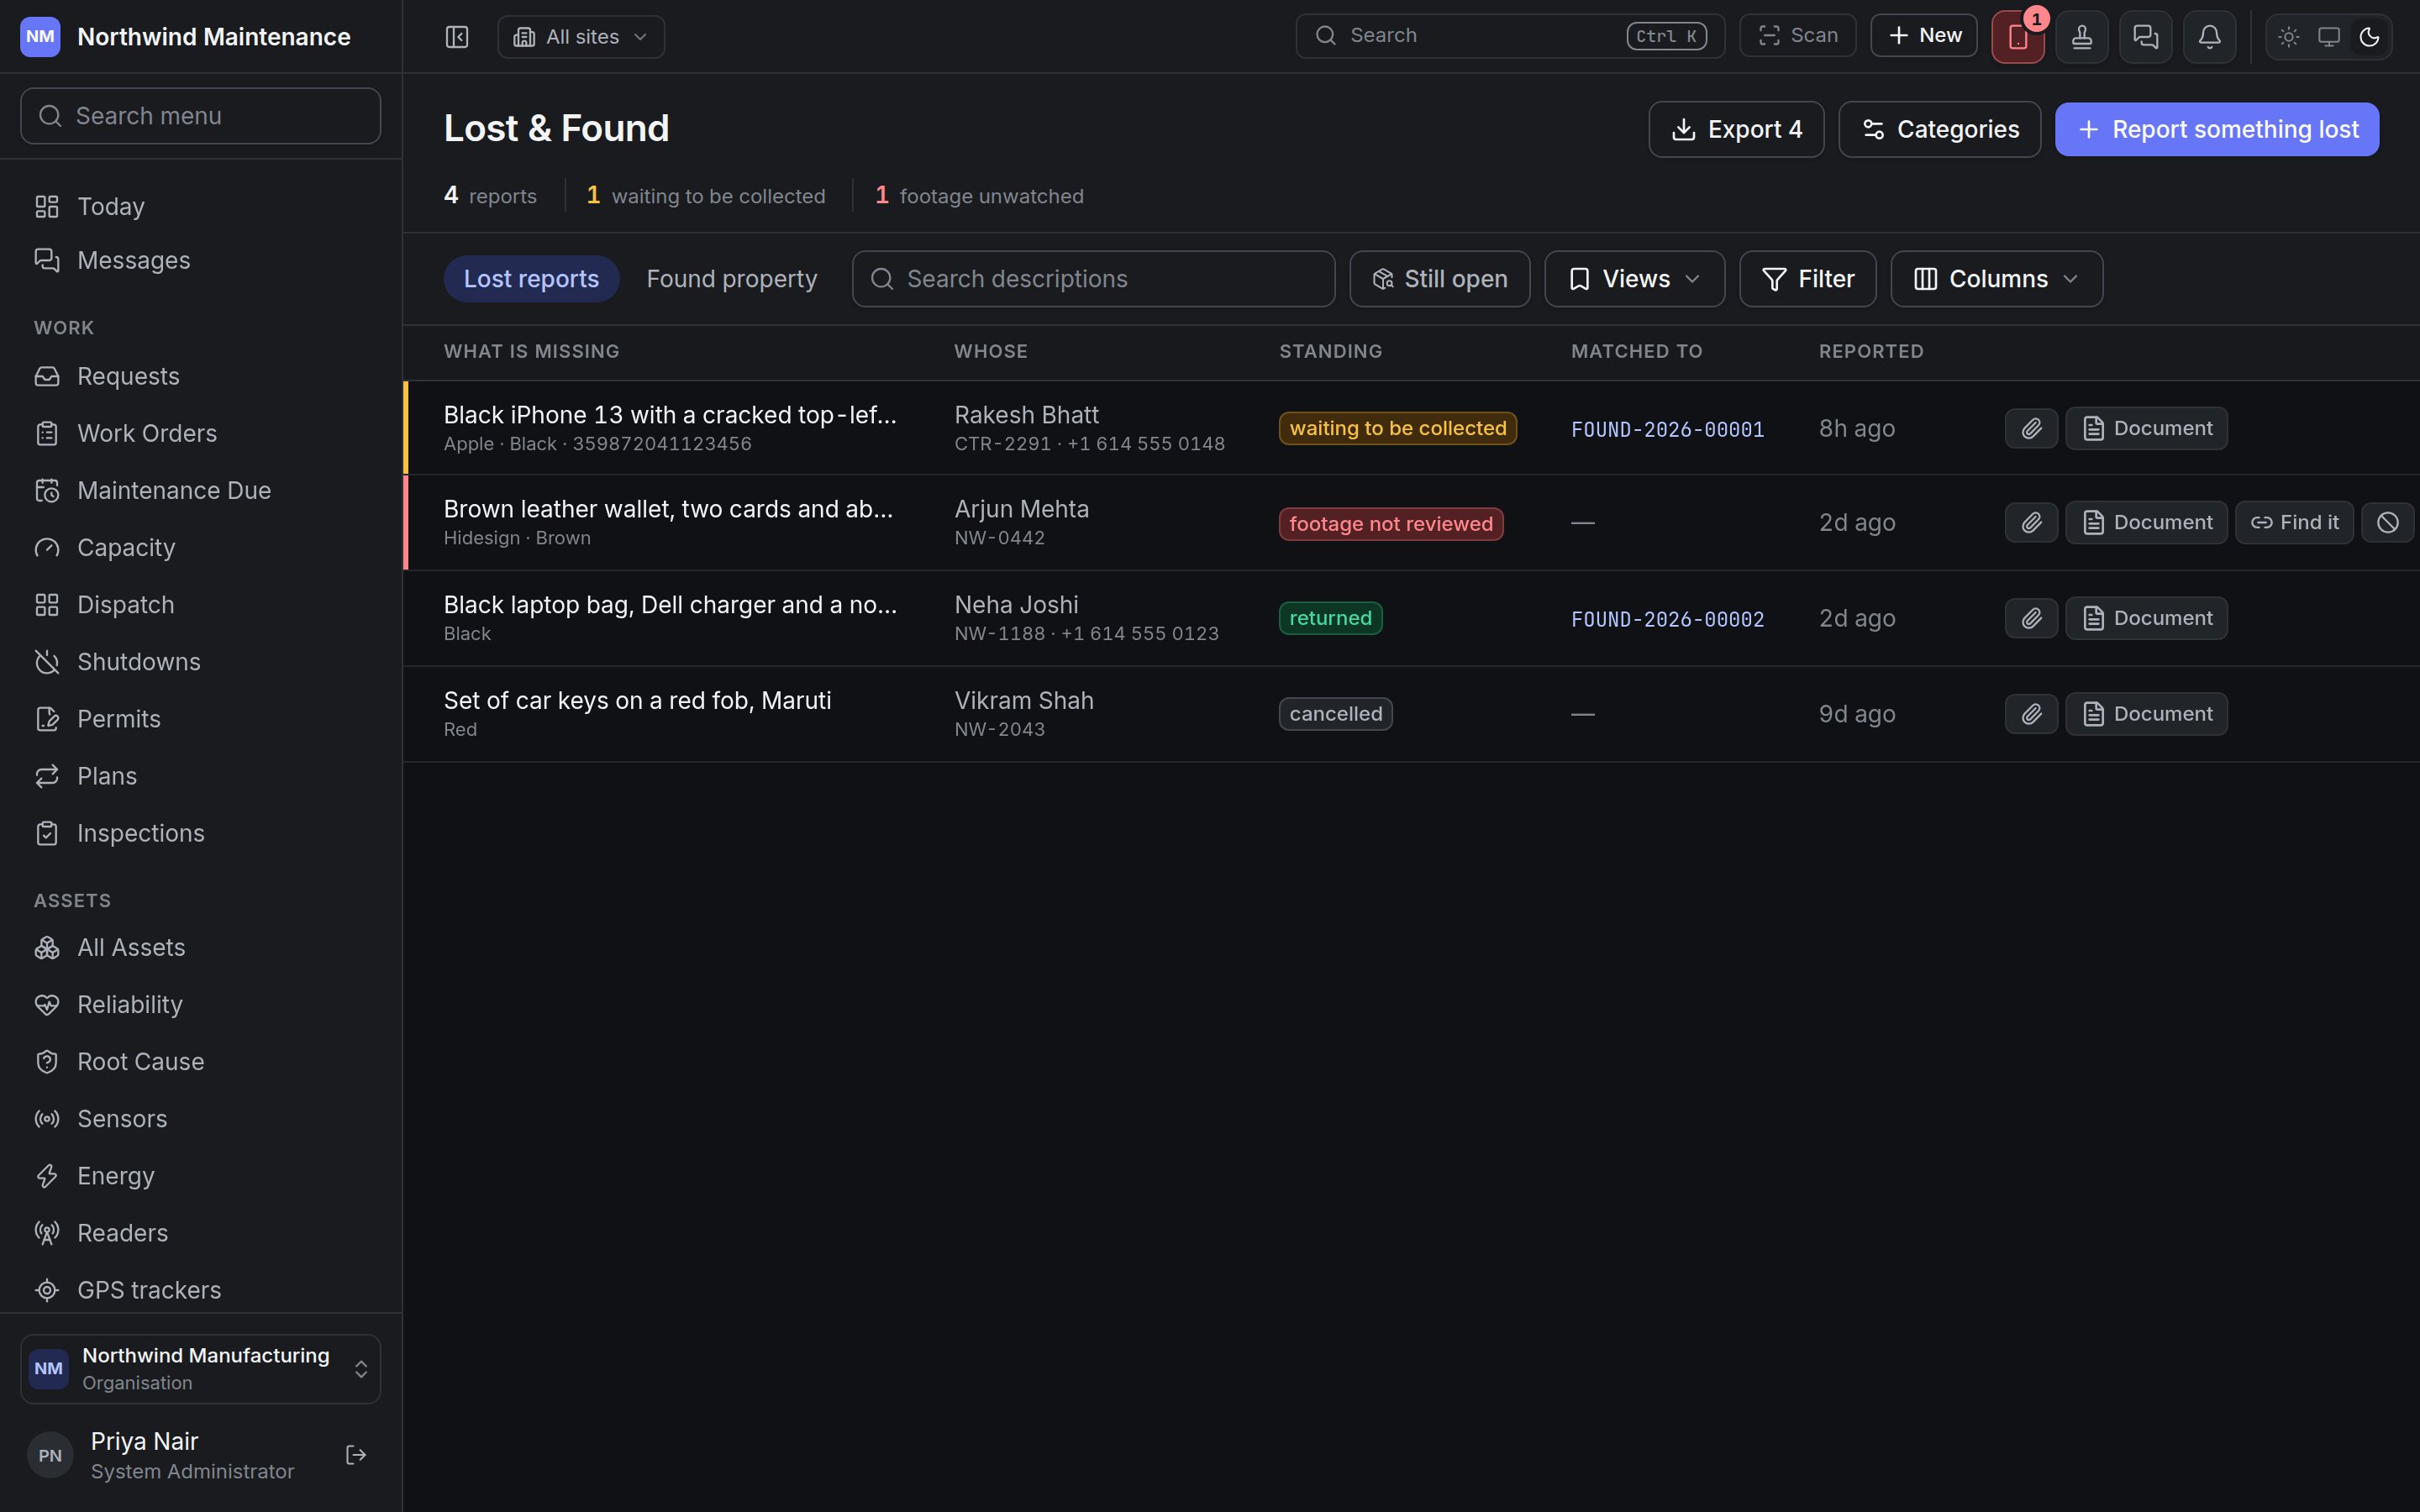Open Document for car keys report
This screenshot has width=2420, height=1512.
[2146, 714]
